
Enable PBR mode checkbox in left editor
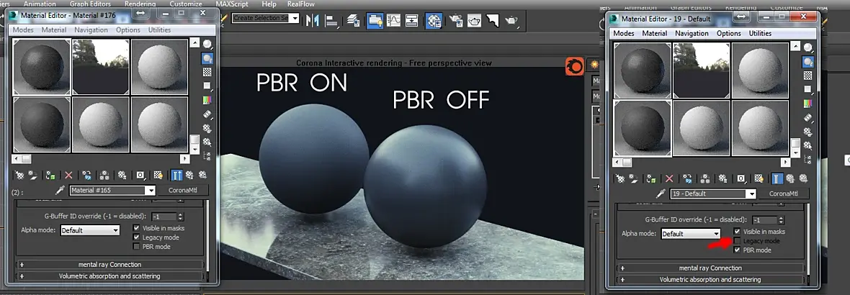pos(137,246)
